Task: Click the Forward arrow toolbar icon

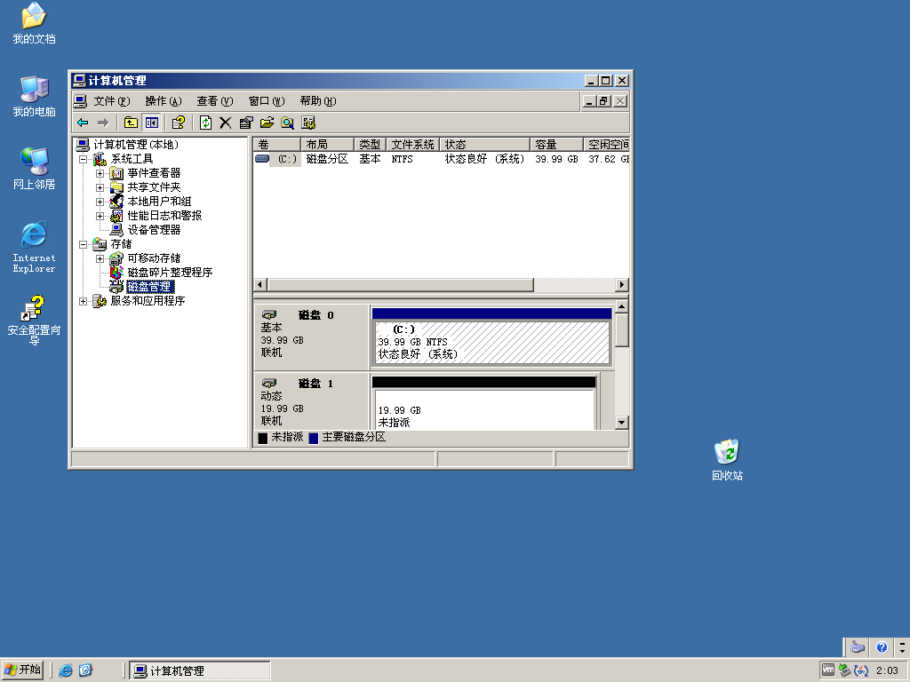Action: pos(103,123)
